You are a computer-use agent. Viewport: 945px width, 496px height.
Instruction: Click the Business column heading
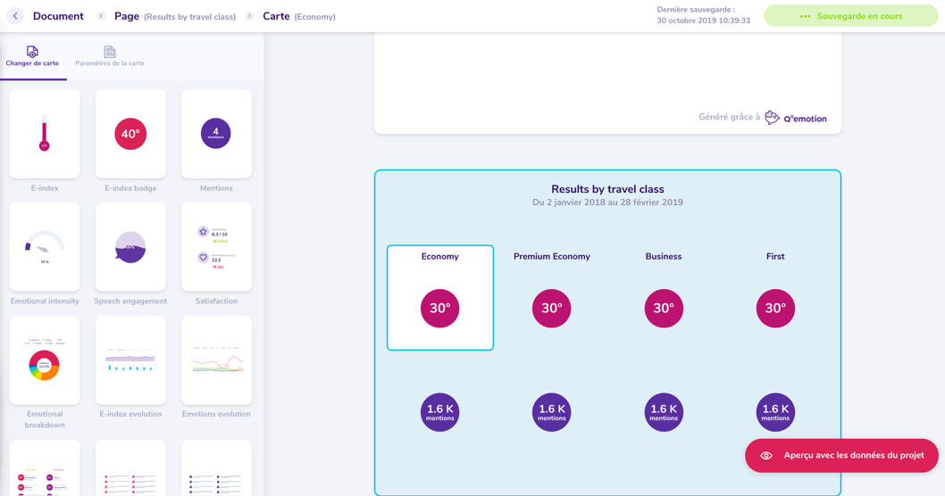tap(664, 256)
